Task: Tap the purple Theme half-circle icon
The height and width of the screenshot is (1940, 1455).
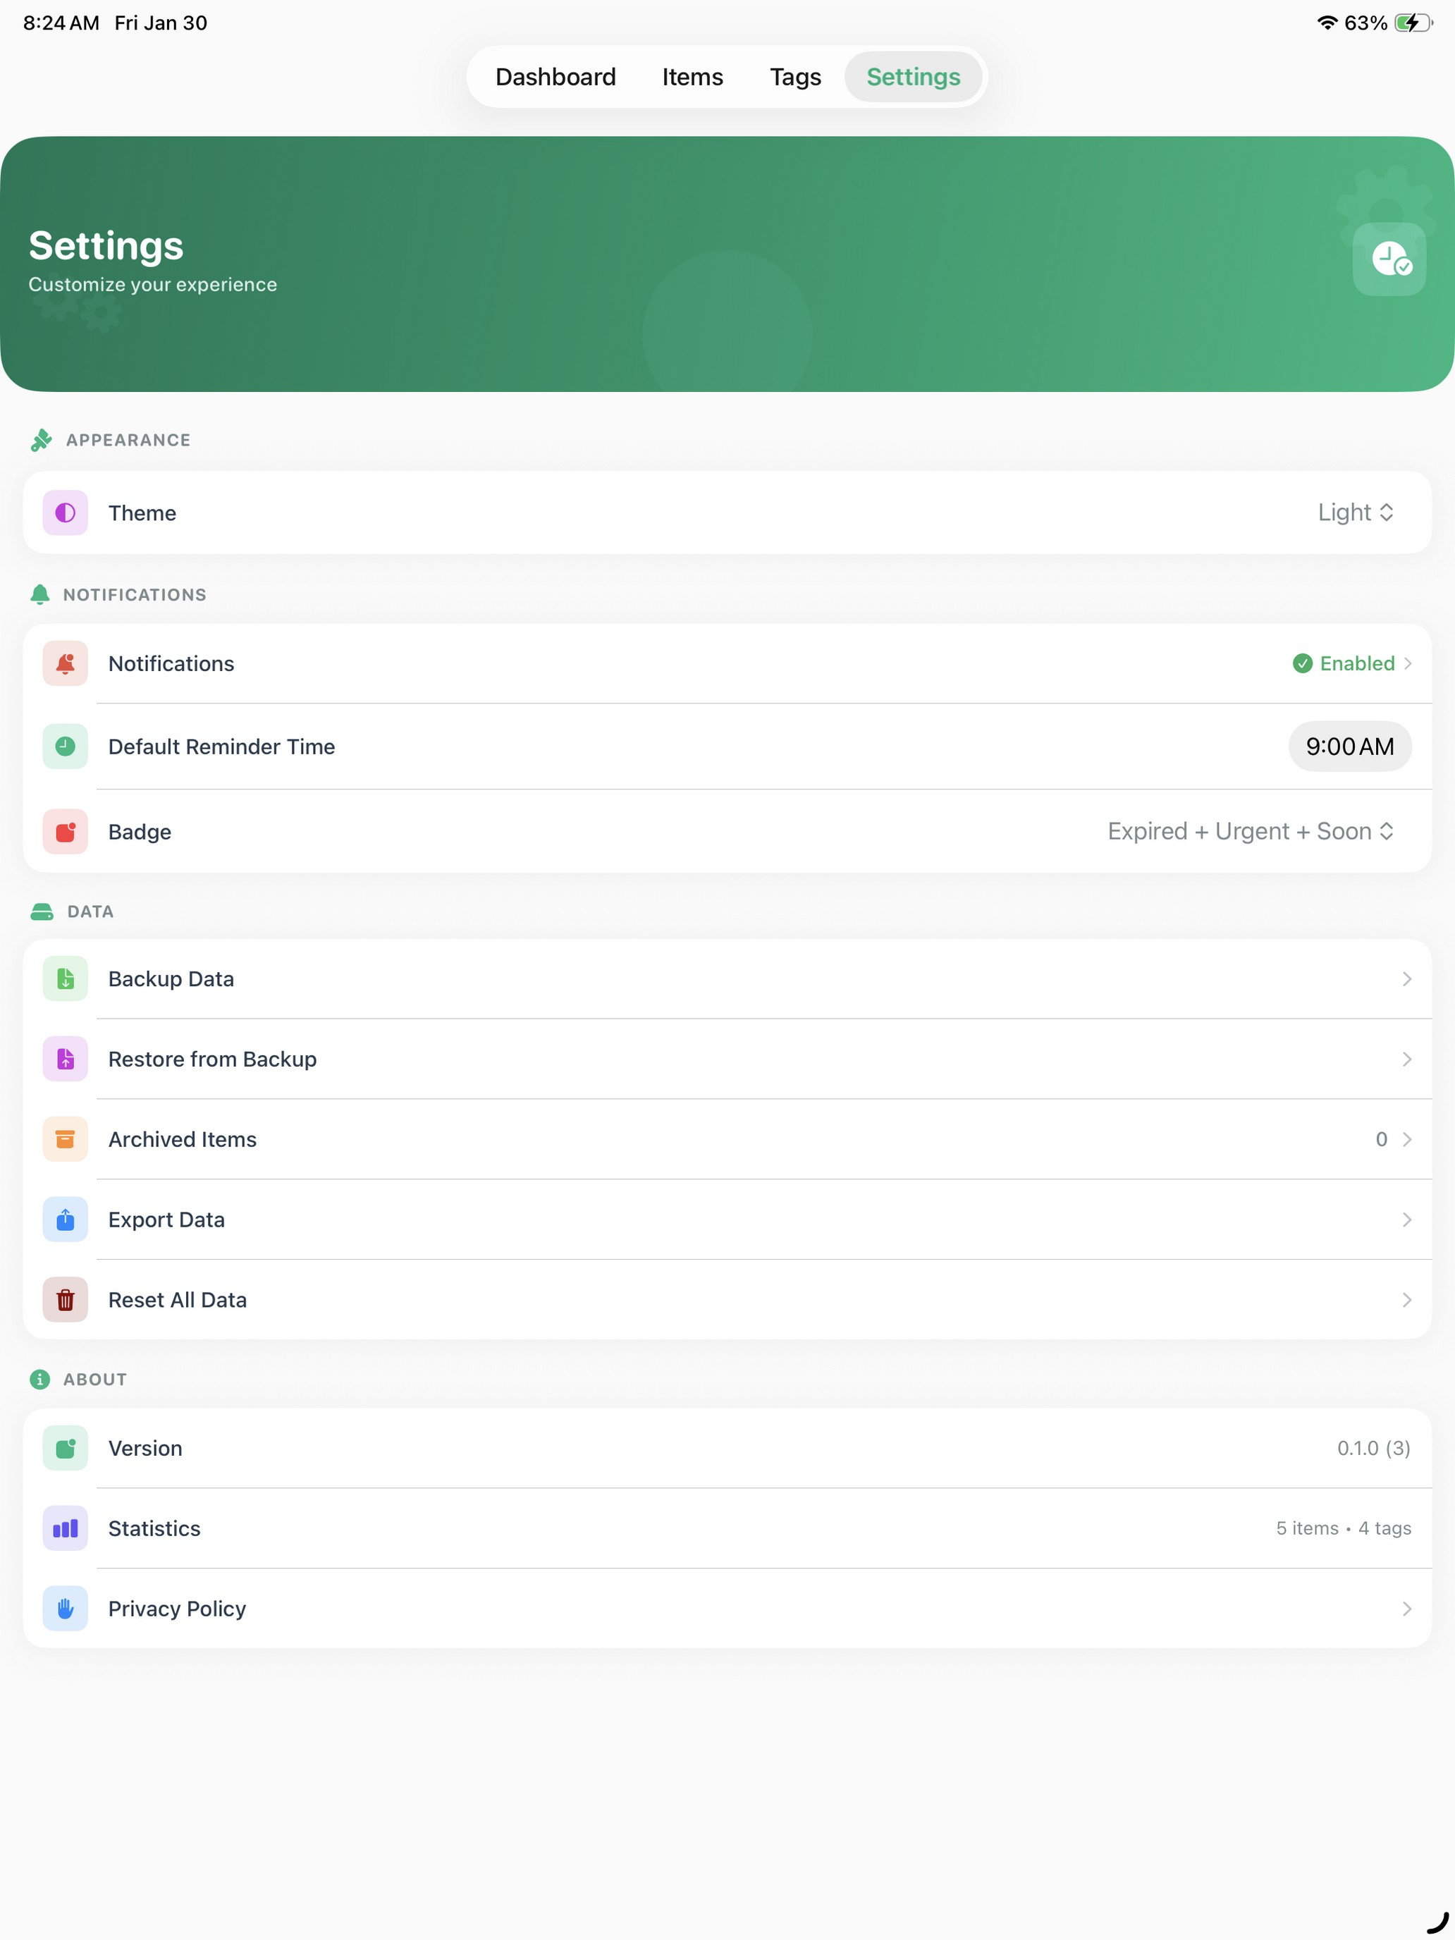Action: click(x=65, y=512)
